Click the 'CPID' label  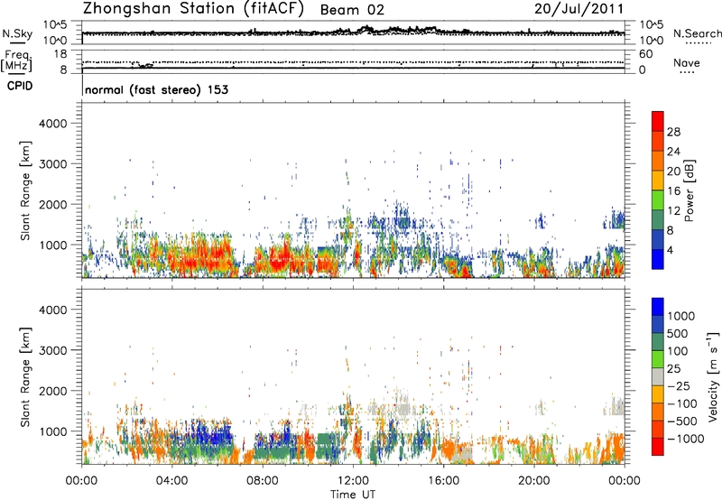point(20,86)
